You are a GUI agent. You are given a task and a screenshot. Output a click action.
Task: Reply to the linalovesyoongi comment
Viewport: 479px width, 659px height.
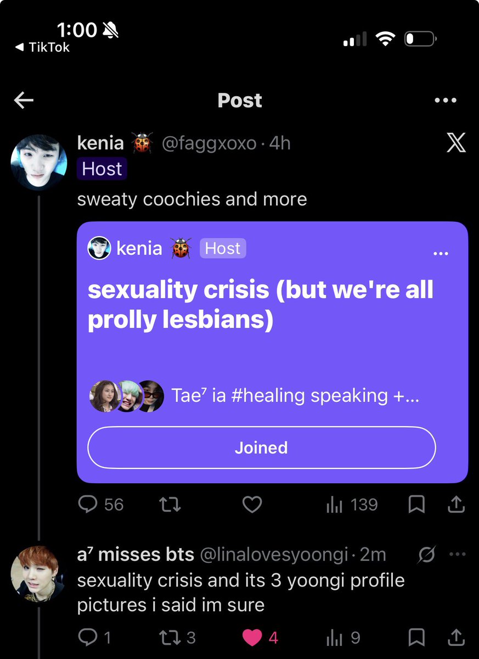click(x=94, y=638)
